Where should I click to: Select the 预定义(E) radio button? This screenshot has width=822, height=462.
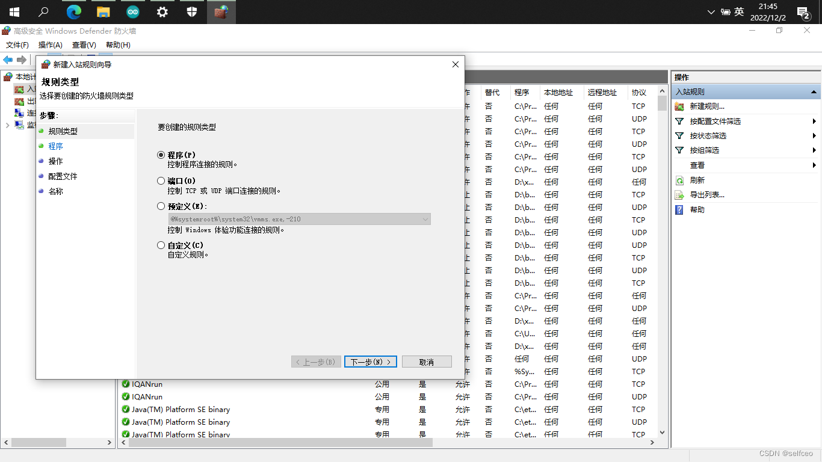tap(161, 206)
